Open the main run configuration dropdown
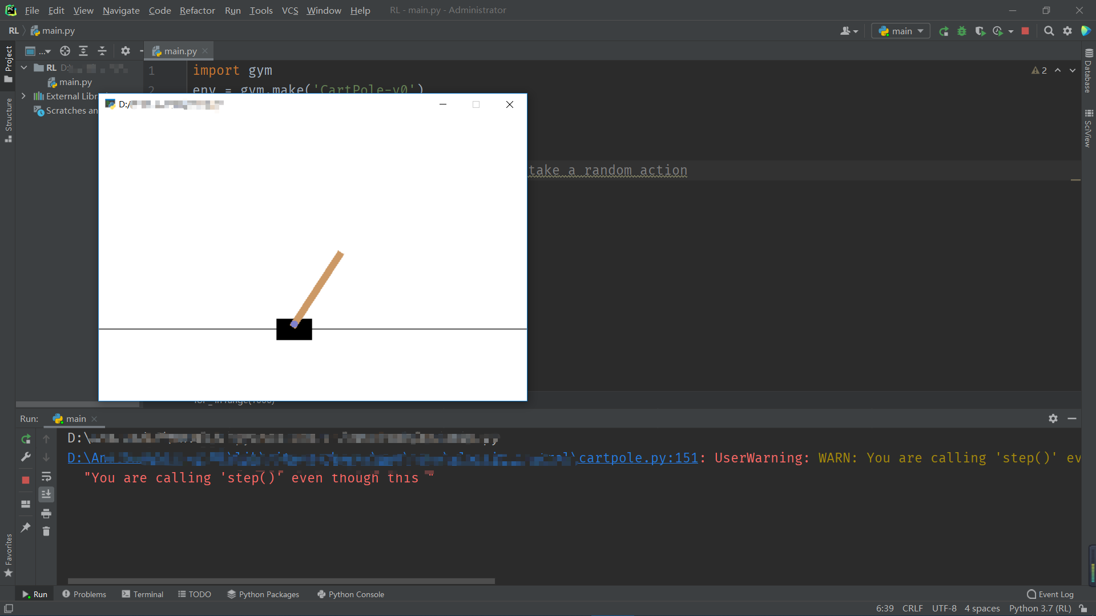 (x=901, y=31)
